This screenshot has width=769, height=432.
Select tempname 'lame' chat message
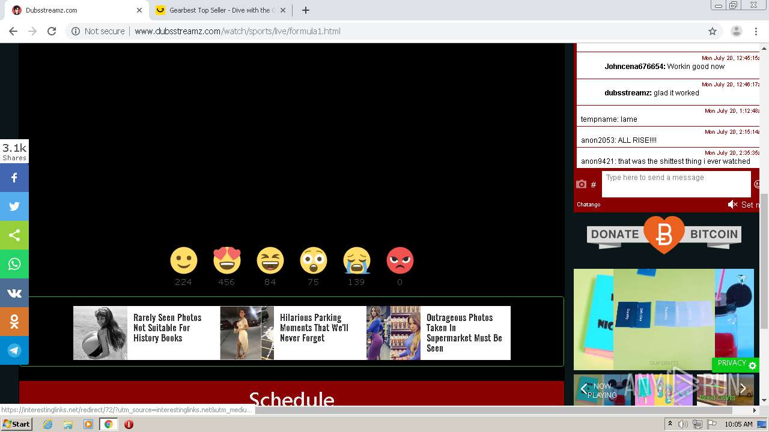tap(667, 115)
